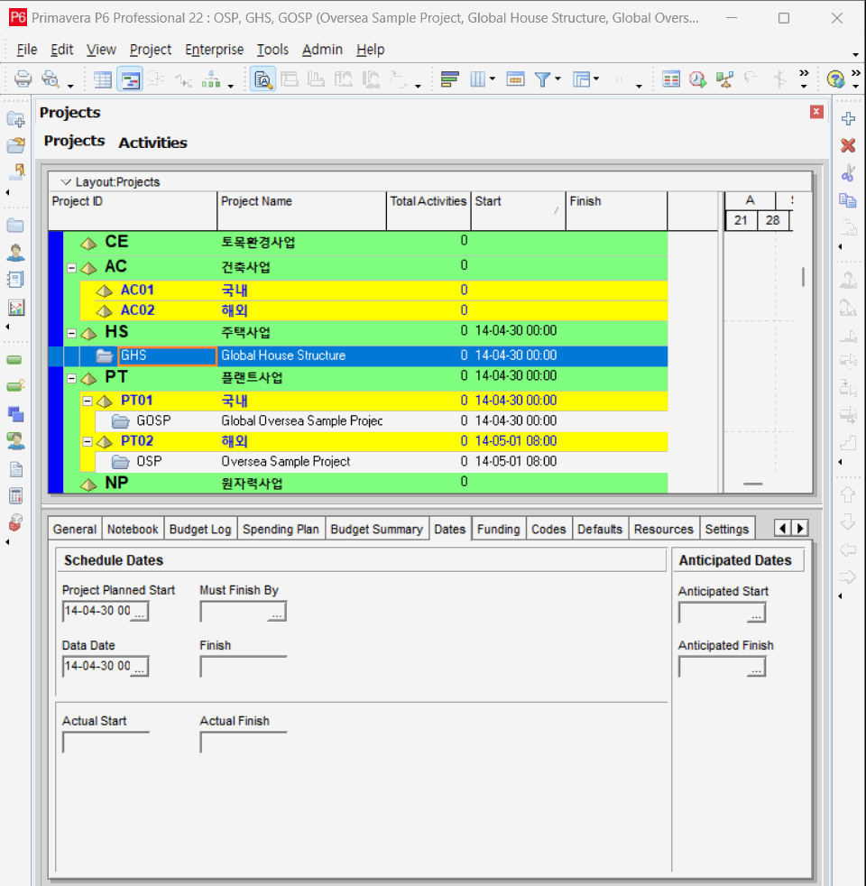866x886 pixels.
Task: Open the Resources person icon in sidebar
Action: [15, 253]
